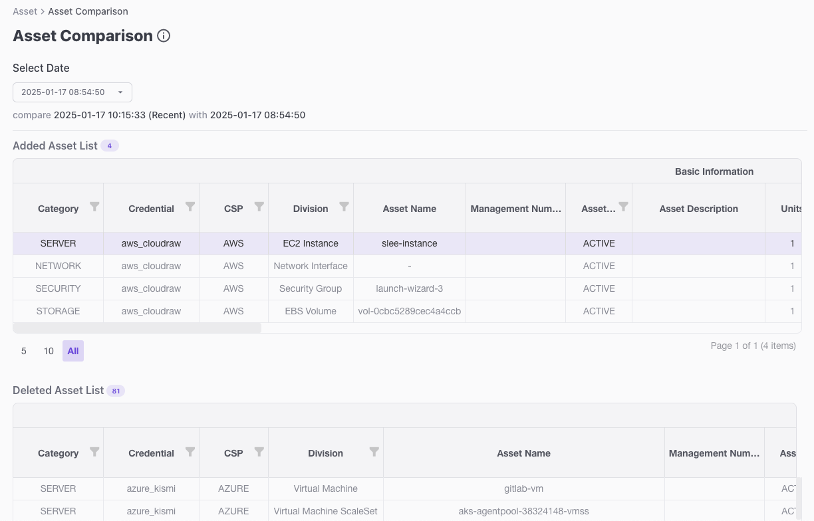Select the slee-instance asset row
The width and height of the screenshot is (814, 521).
(409, 243)
